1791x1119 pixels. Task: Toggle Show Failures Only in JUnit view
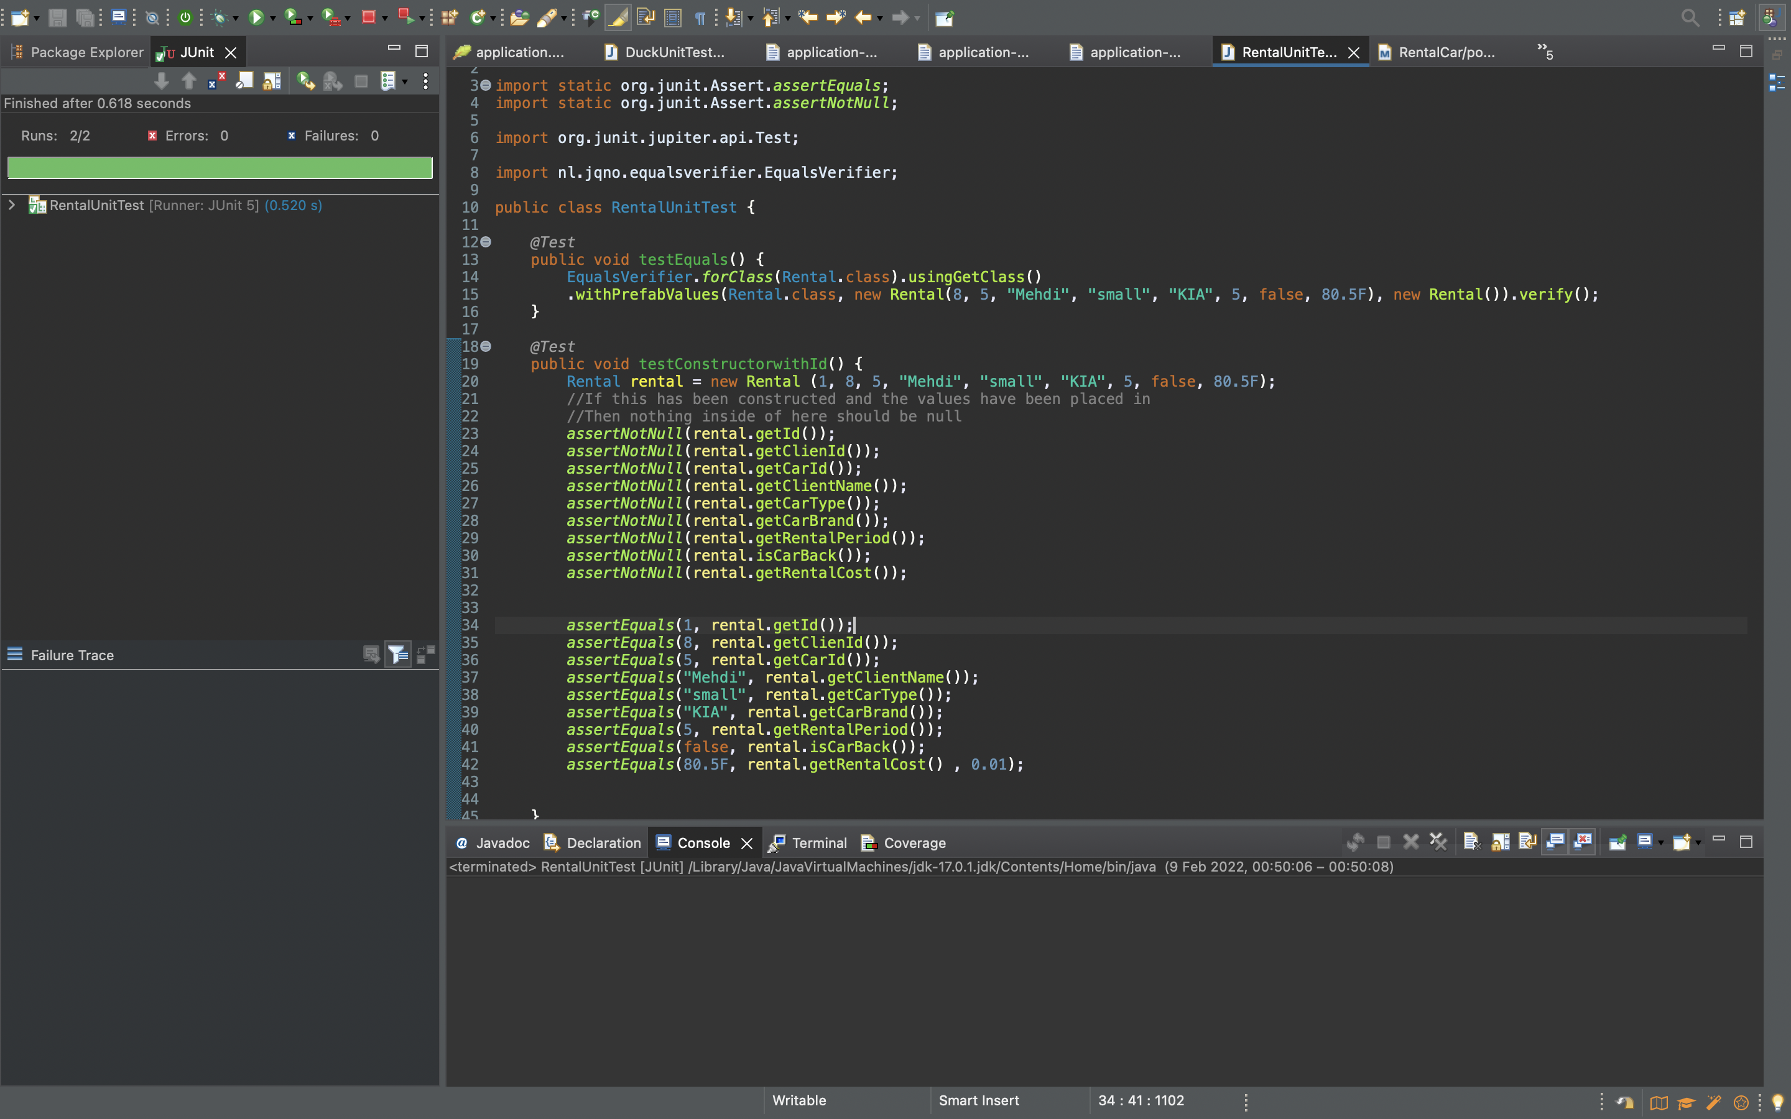tap(216, 81)
